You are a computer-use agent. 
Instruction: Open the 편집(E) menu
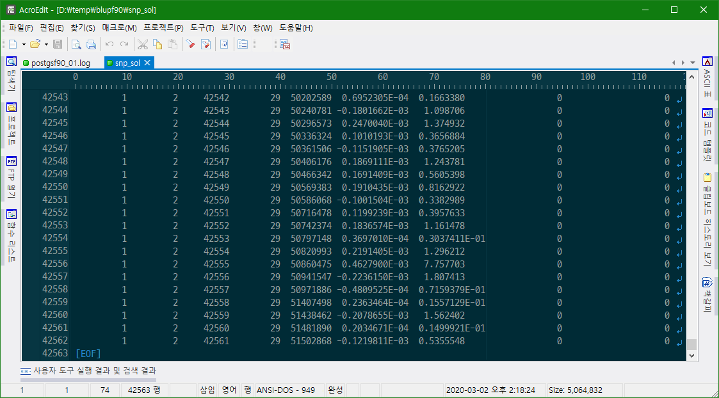coord(52,28)
